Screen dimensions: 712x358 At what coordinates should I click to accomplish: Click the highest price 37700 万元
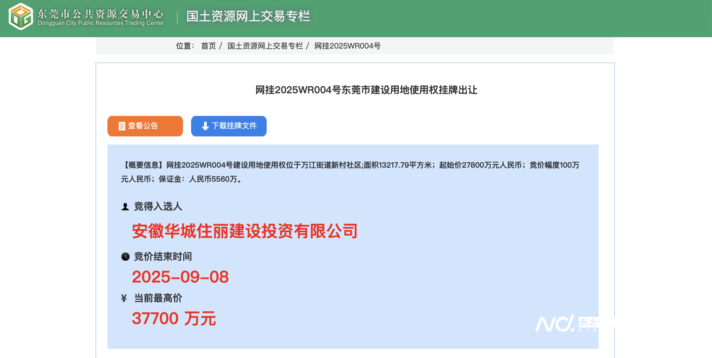[174, 319]
